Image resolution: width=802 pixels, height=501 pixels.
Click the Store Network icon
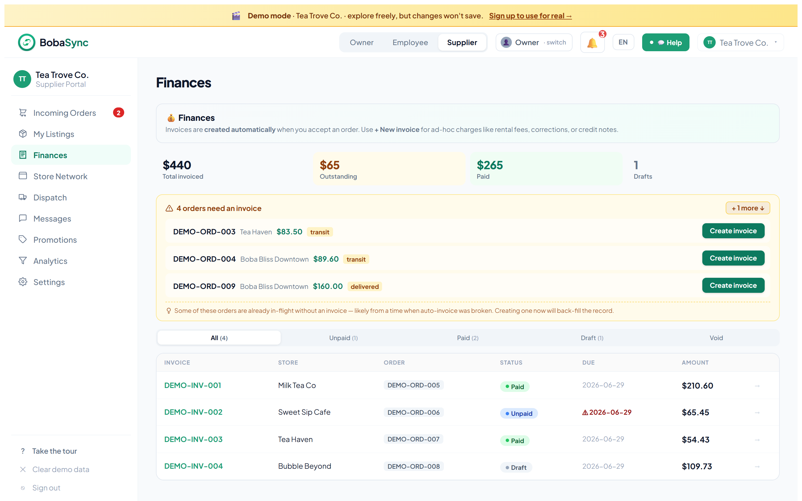point(23,176)
